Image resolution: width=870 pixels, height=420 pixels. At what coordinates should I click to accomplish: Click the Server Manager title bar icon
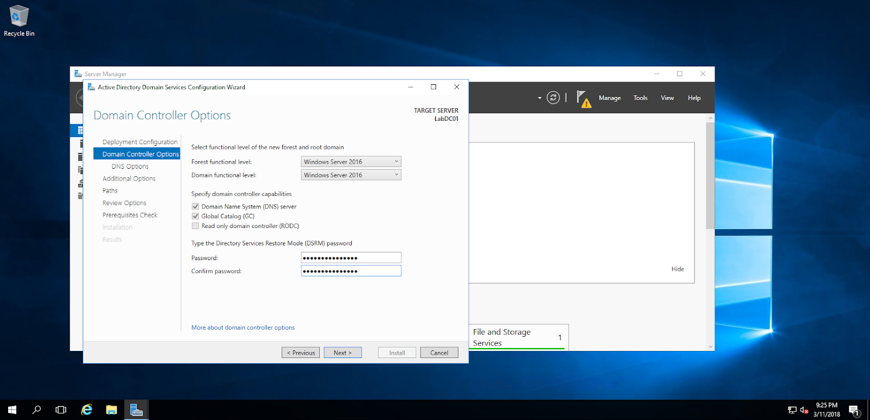point(78,74)
